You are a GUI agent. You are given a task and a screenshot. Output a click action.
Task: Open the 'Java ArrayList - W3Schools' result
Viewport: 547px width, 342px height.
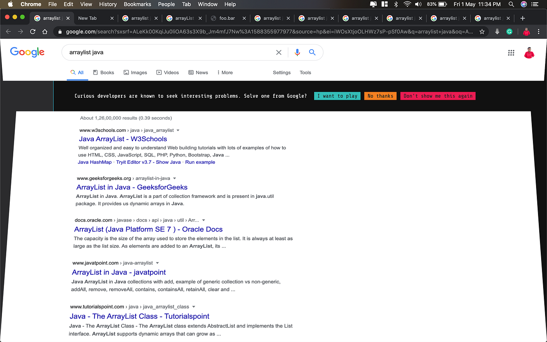click(123, 139)
